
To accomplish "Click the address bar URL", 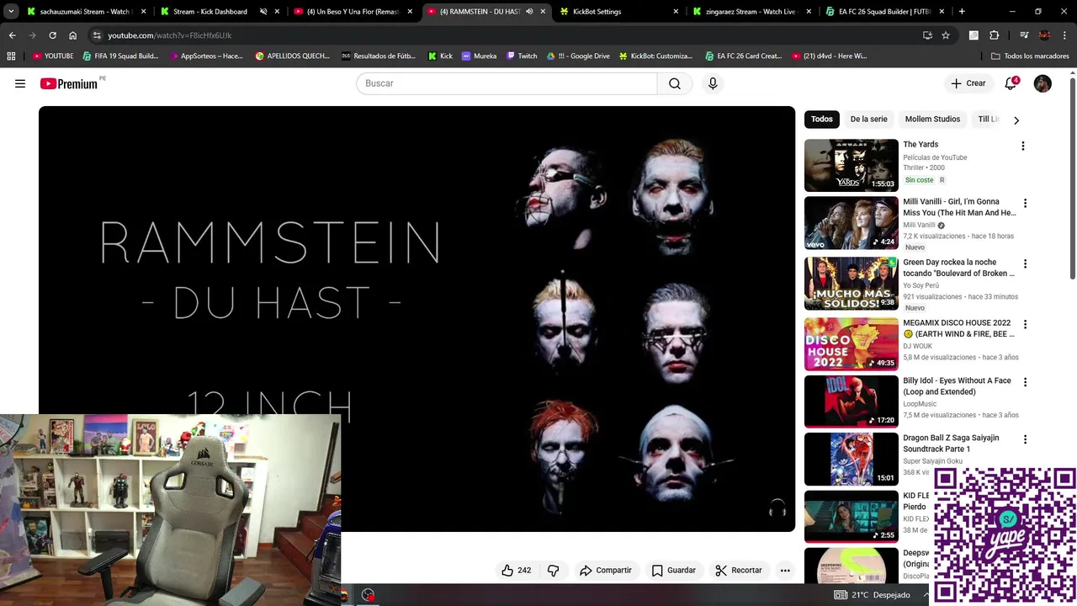I will coord(169,35).
